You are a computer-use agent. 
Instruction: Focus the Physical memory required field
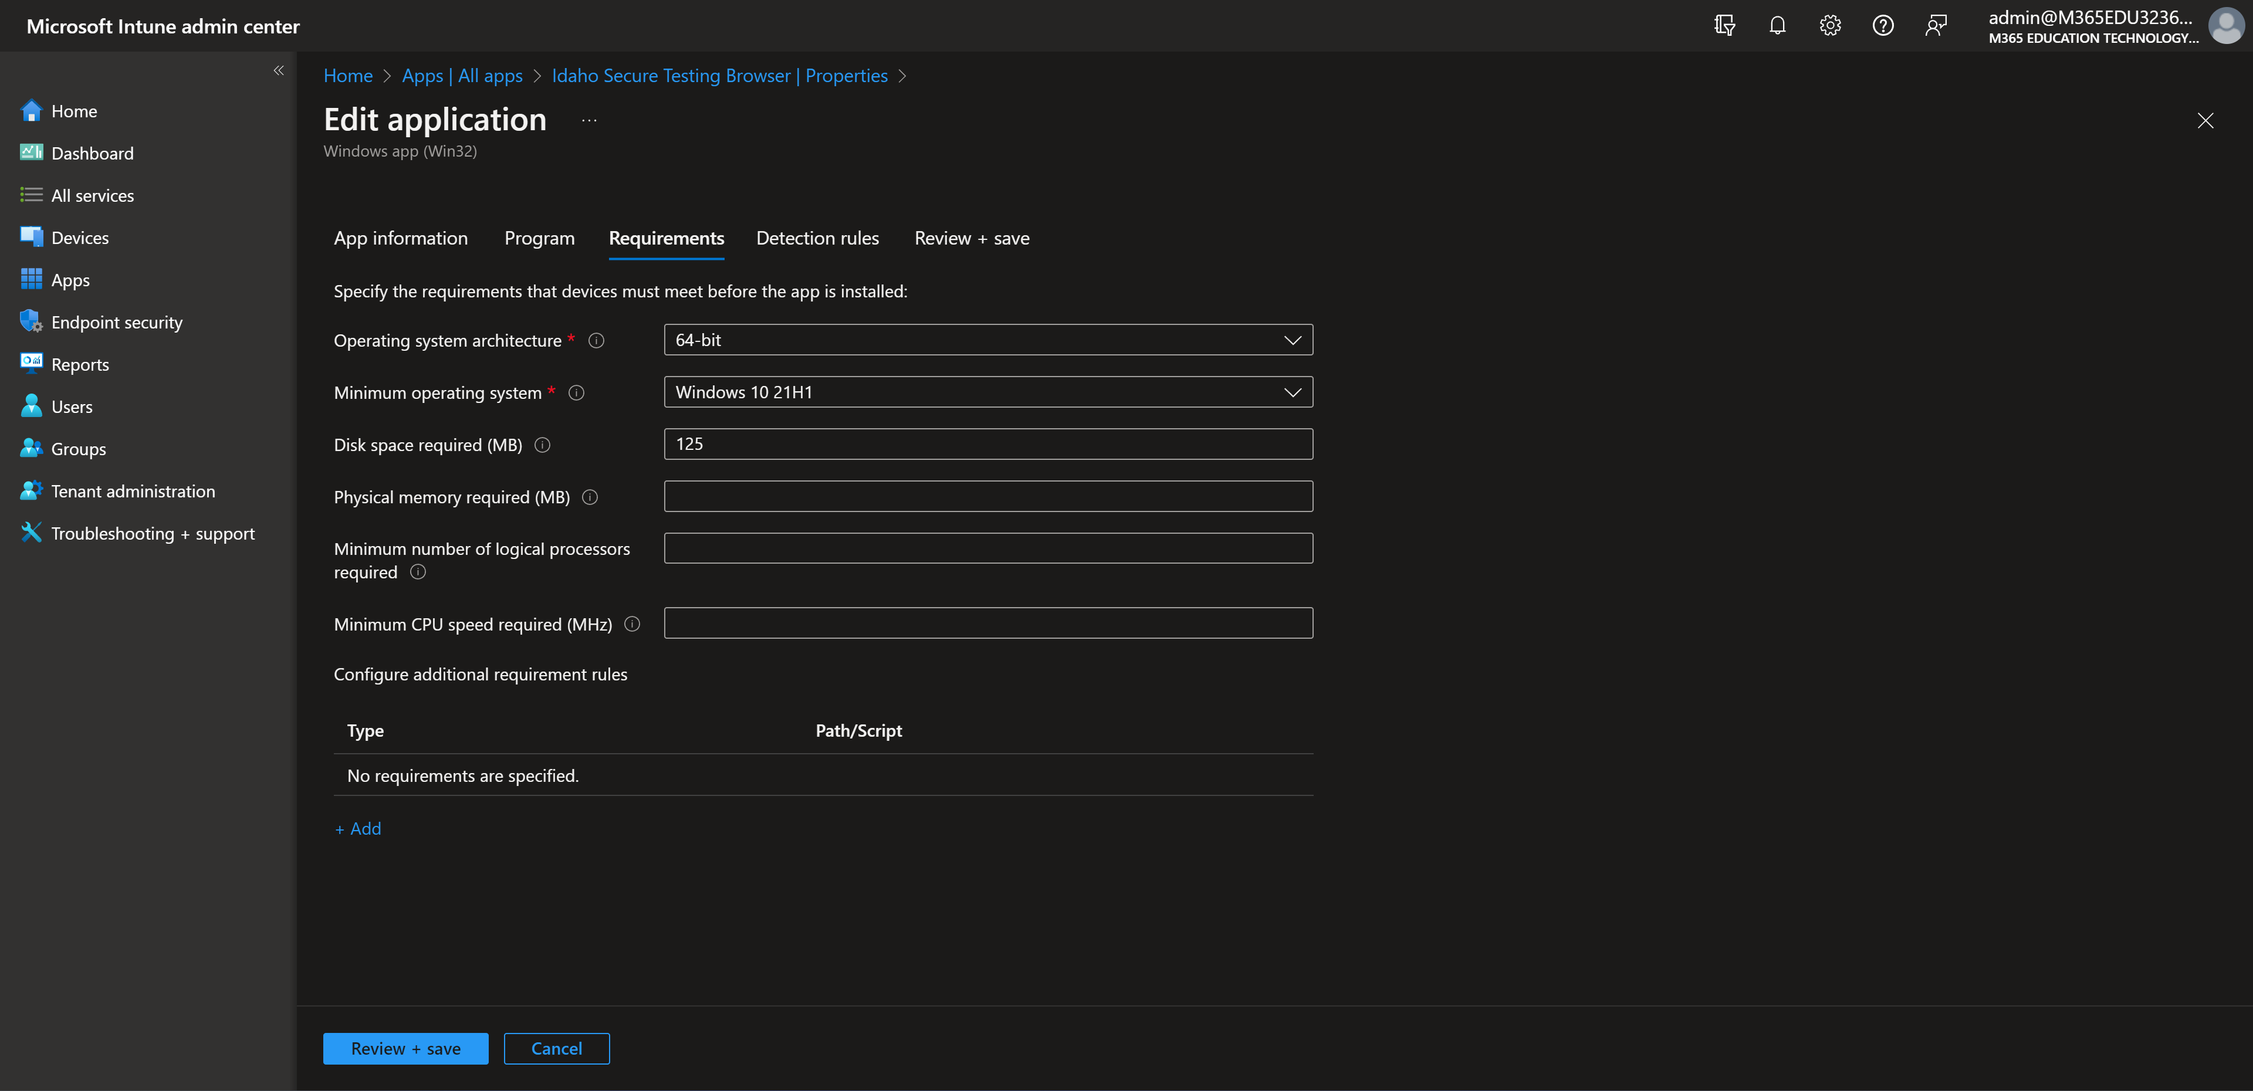[988, 497]
